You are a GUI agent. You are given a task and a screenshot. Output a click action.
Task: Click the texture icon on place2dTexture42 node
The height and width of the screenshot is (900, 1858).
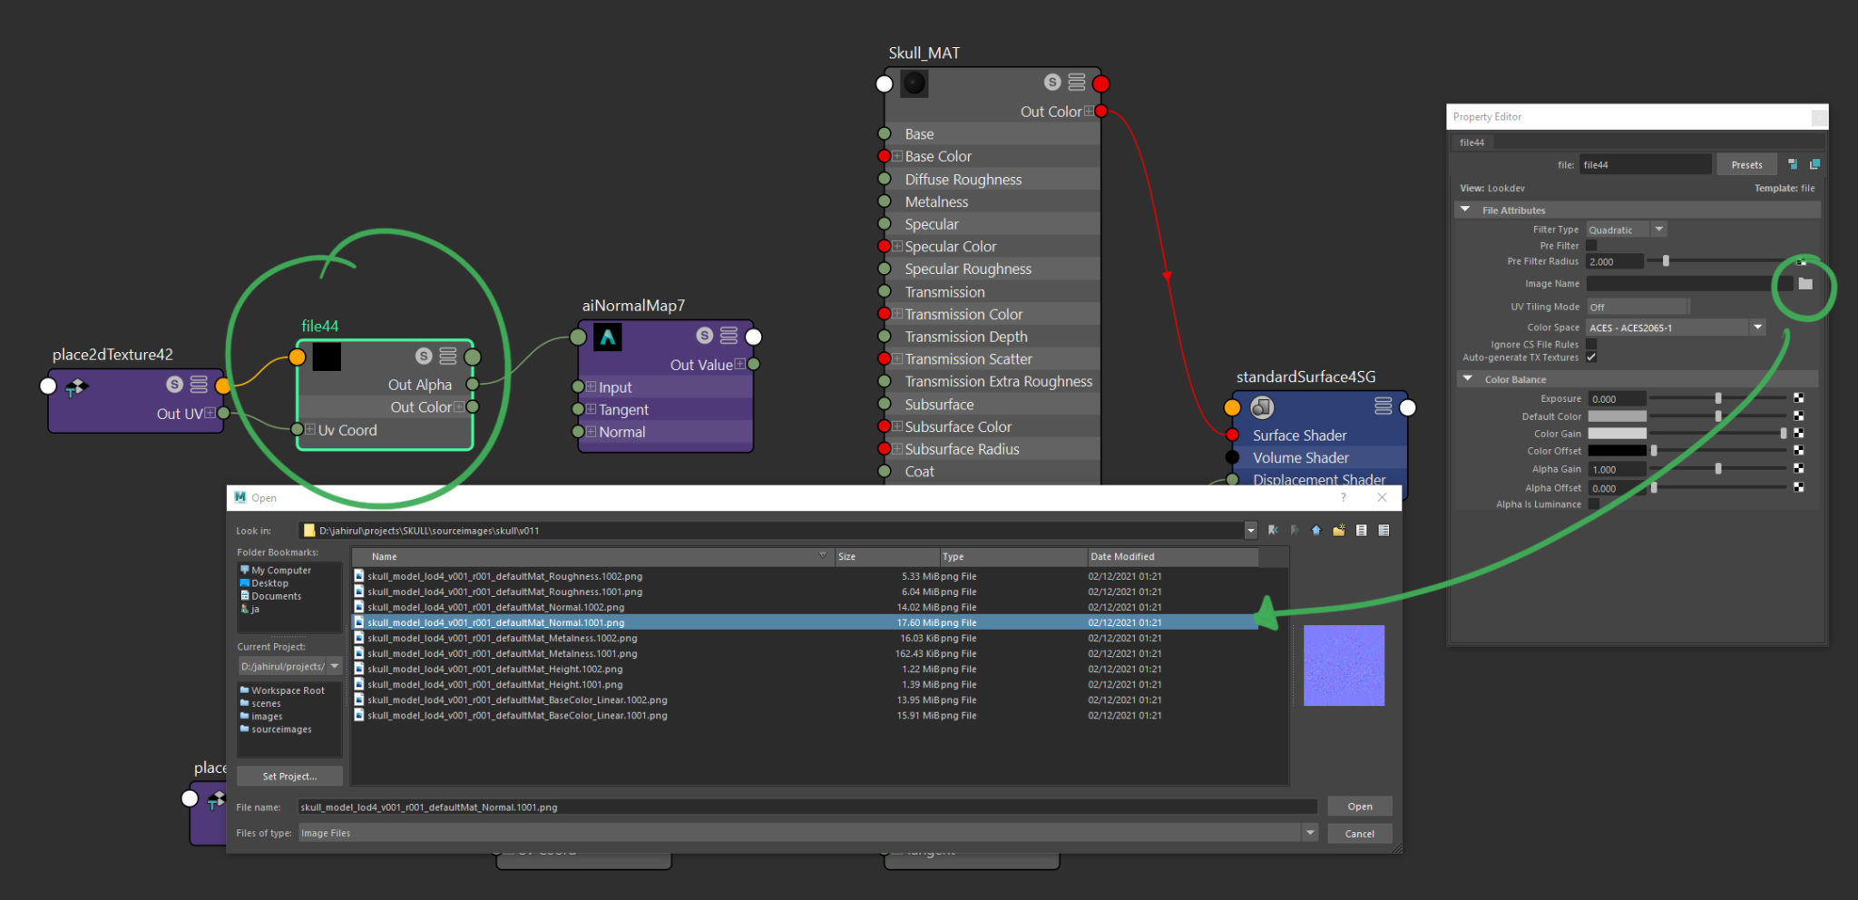pyautogui.click(x=77, y=386)
